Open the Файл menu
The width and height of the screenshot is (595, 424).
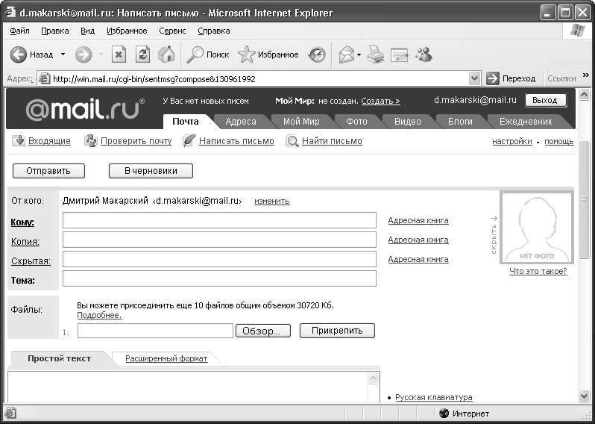[19, 31]
